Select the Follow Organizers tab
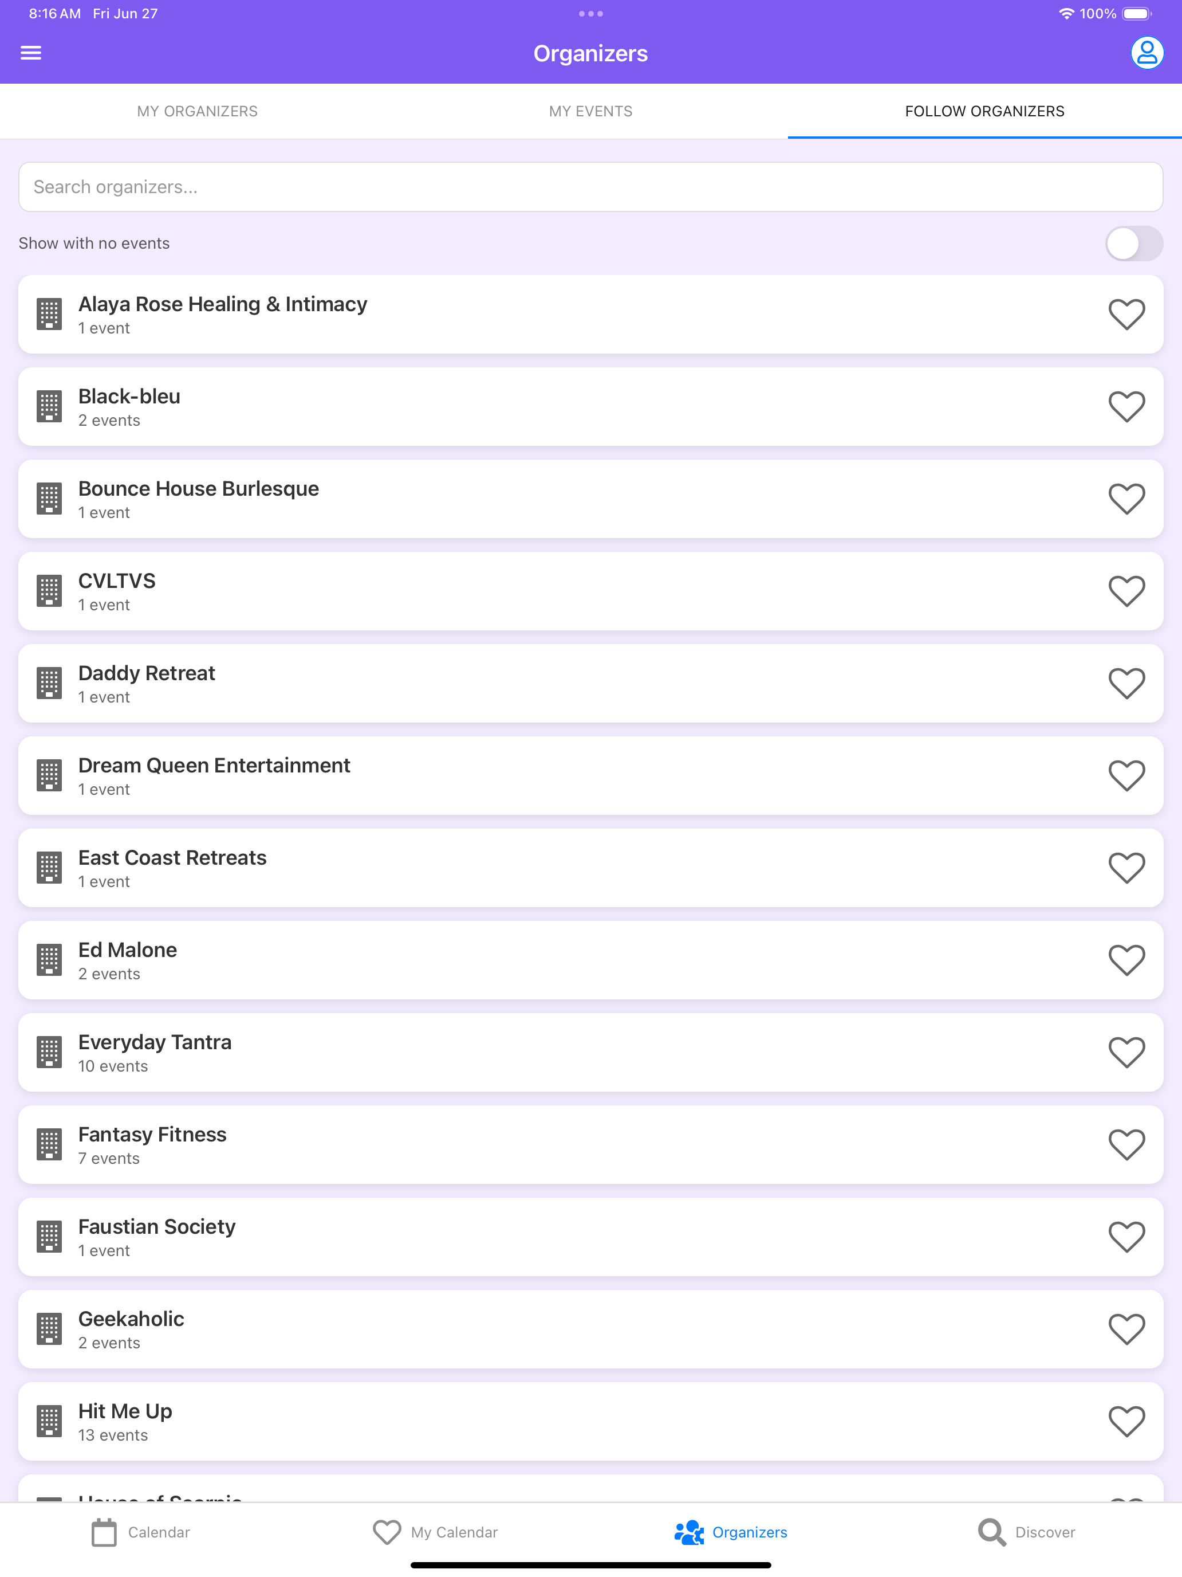The height and width of the screenshot is (1577, 1182). [984, 111]
